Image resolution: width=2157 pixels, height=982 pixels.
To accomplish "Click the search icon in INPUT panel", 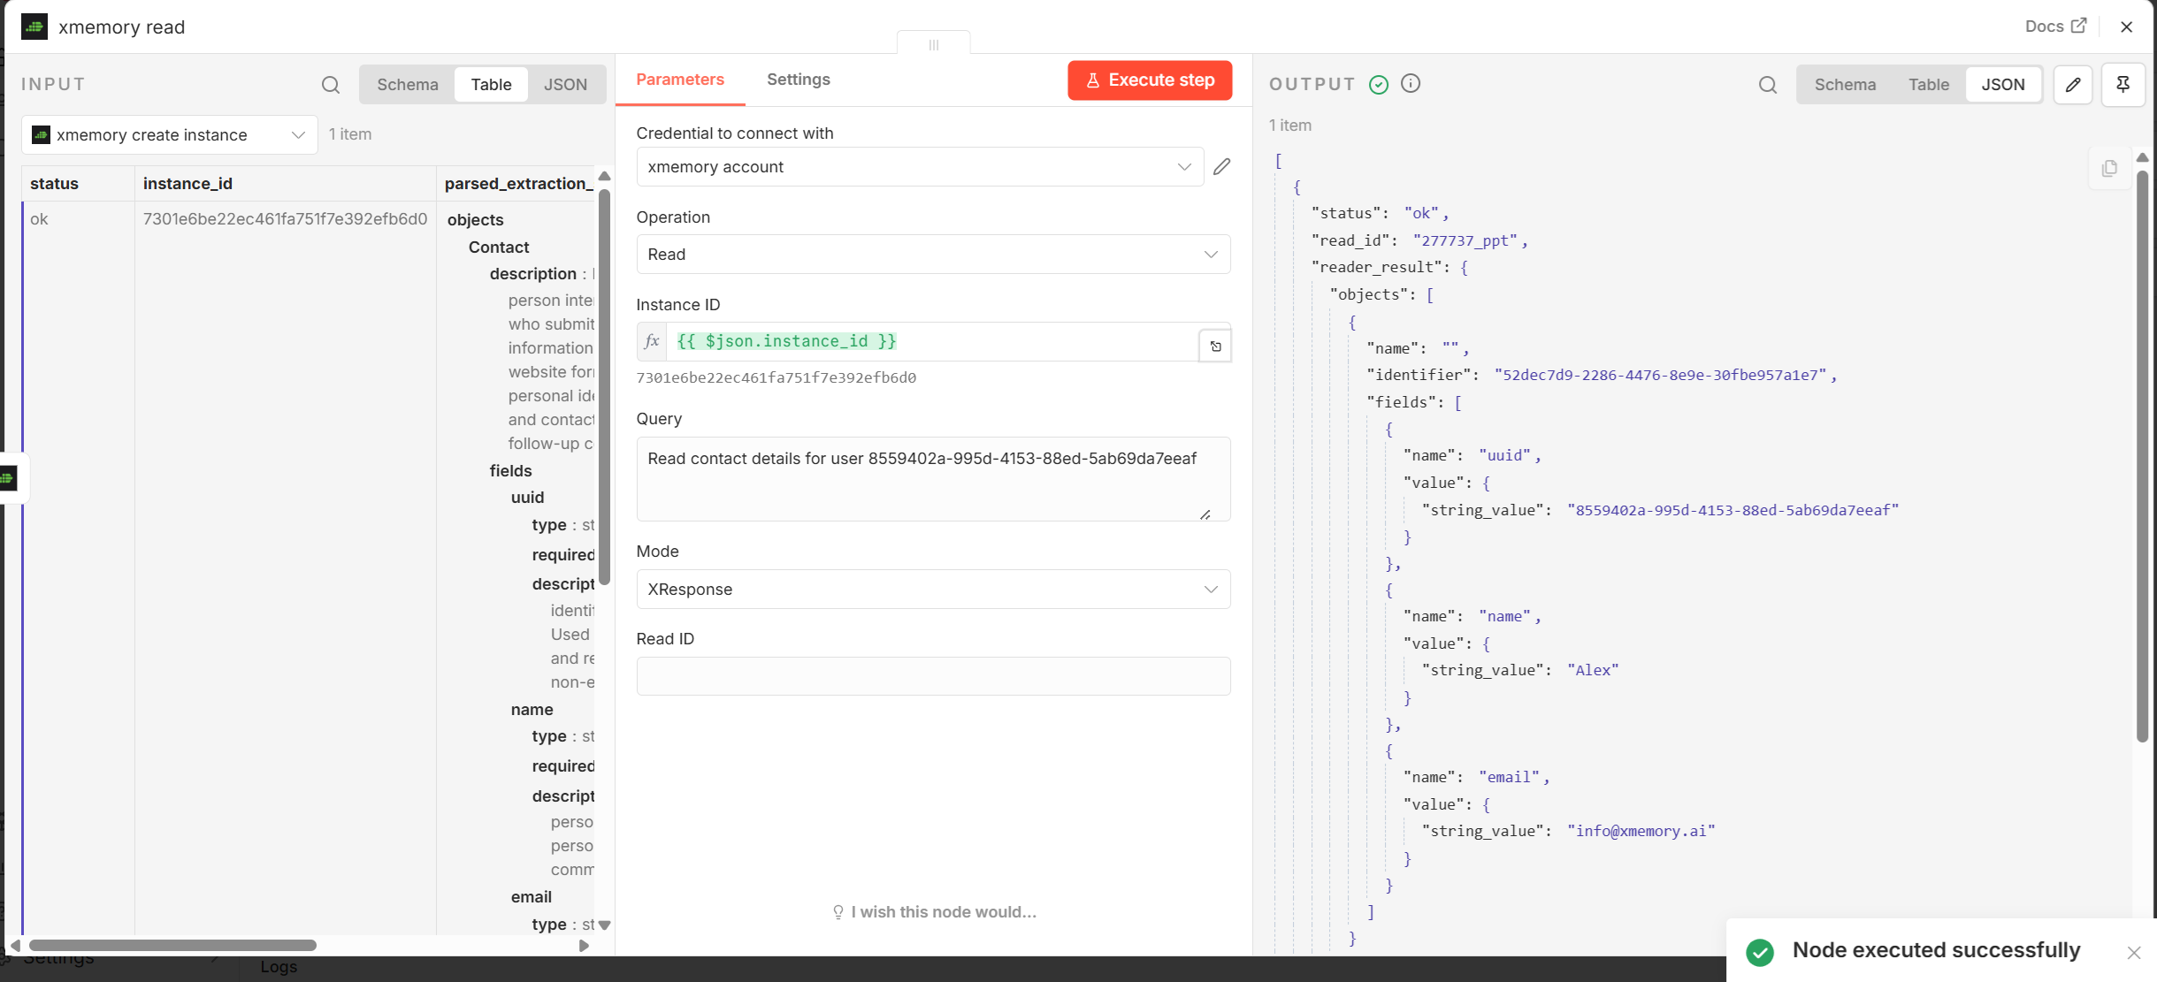I will [330, 85].
